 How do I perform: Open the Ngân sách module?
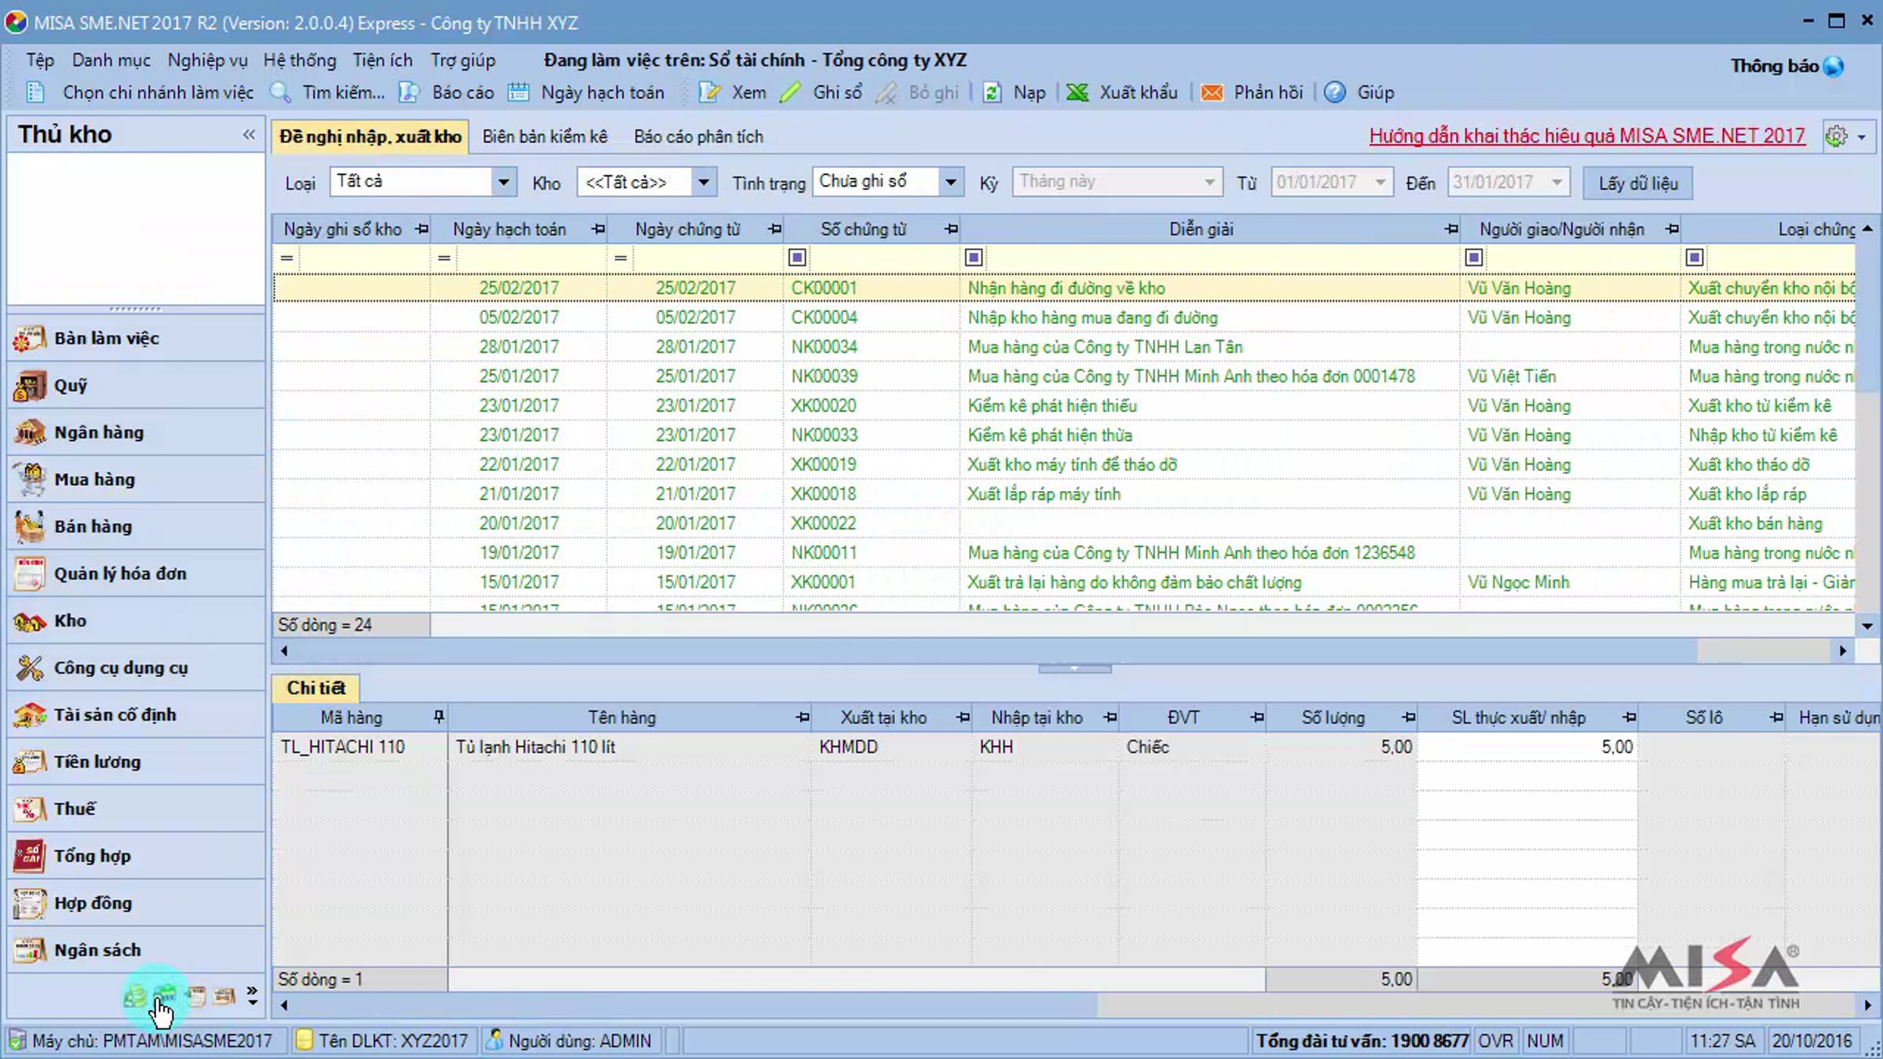click(x=136, y=950)
